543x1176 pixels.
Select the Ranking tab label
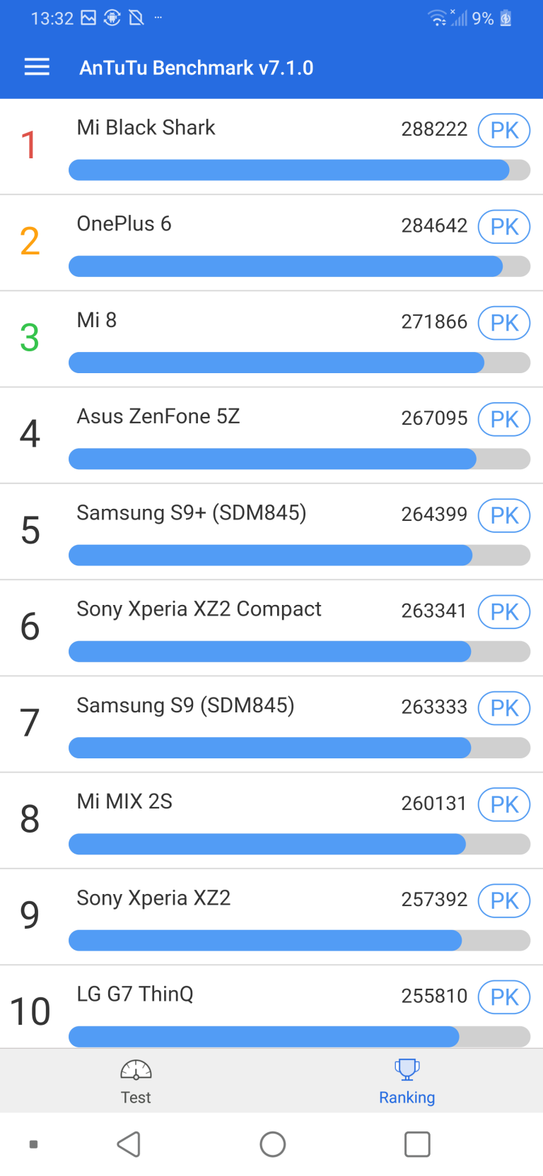407,1098
